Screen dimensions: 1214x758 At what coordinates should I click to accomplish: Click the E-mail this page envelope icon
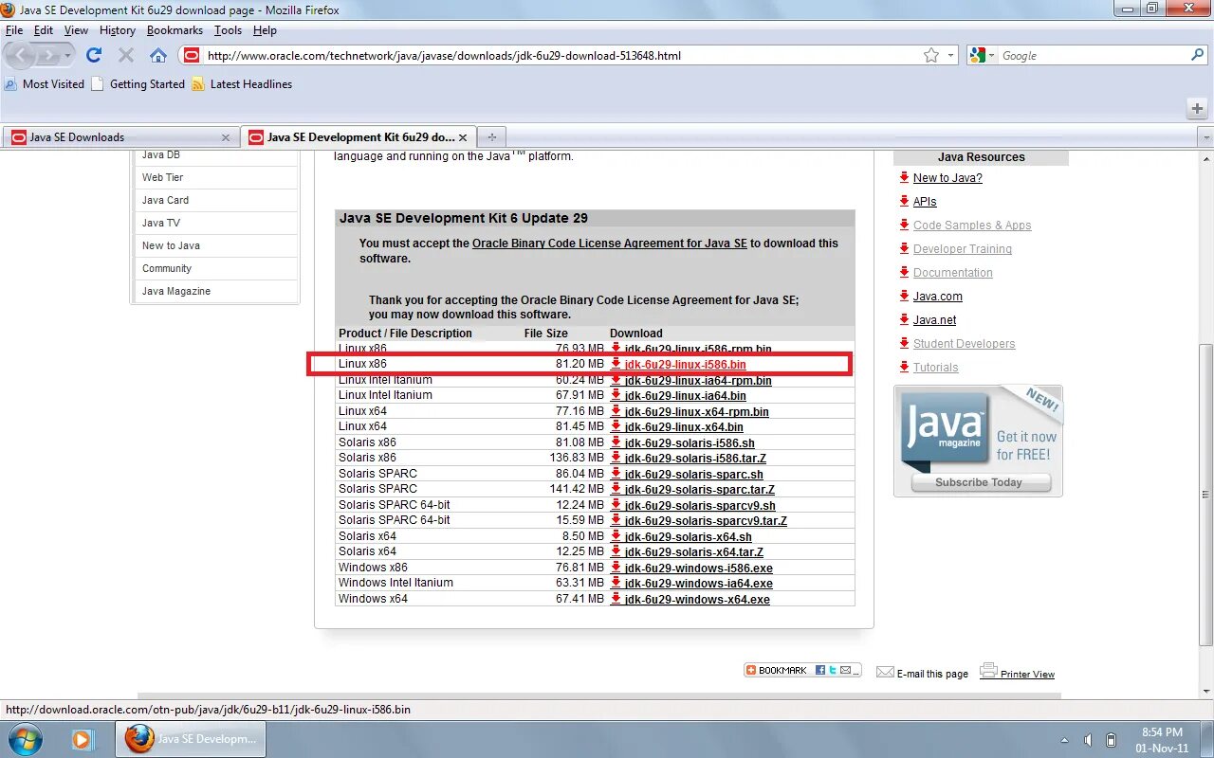click(885, 672)
